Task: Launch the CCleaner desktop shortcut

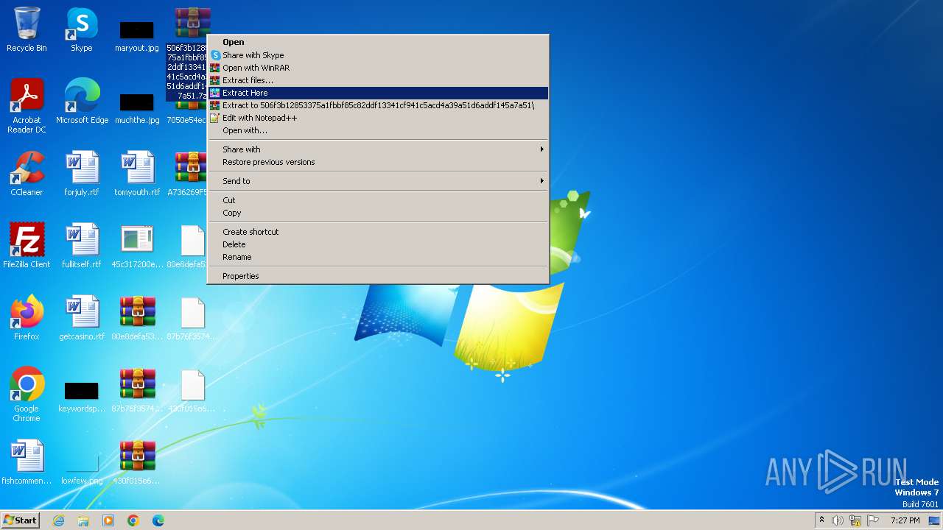Action: pyautogui.click(x=27, y=174)
